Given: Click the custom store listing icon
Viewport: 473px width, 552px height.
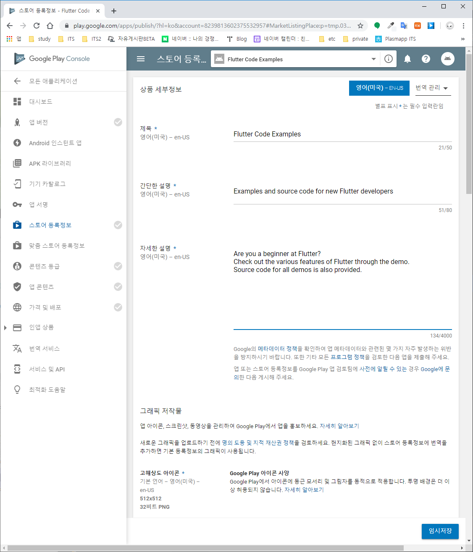Looking at the screenshot, I should point(17,246).
